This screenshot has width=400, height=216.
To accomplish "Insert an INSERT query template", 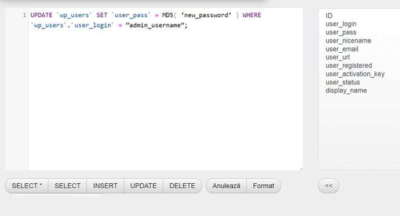I will pos(105,186).
